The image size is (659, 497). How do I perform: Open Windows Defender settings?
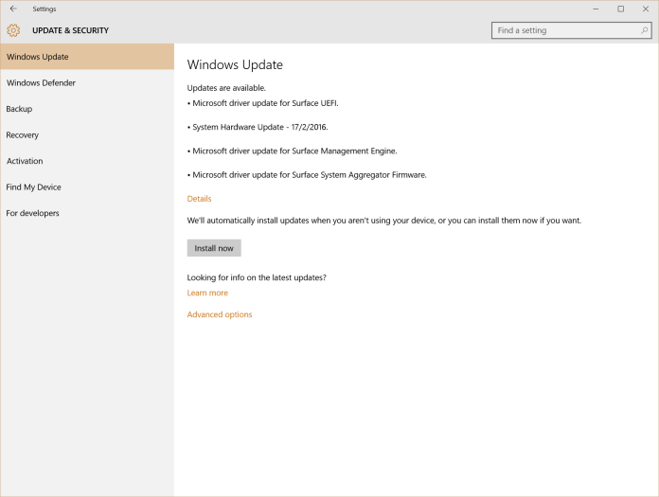pos(87,82)
